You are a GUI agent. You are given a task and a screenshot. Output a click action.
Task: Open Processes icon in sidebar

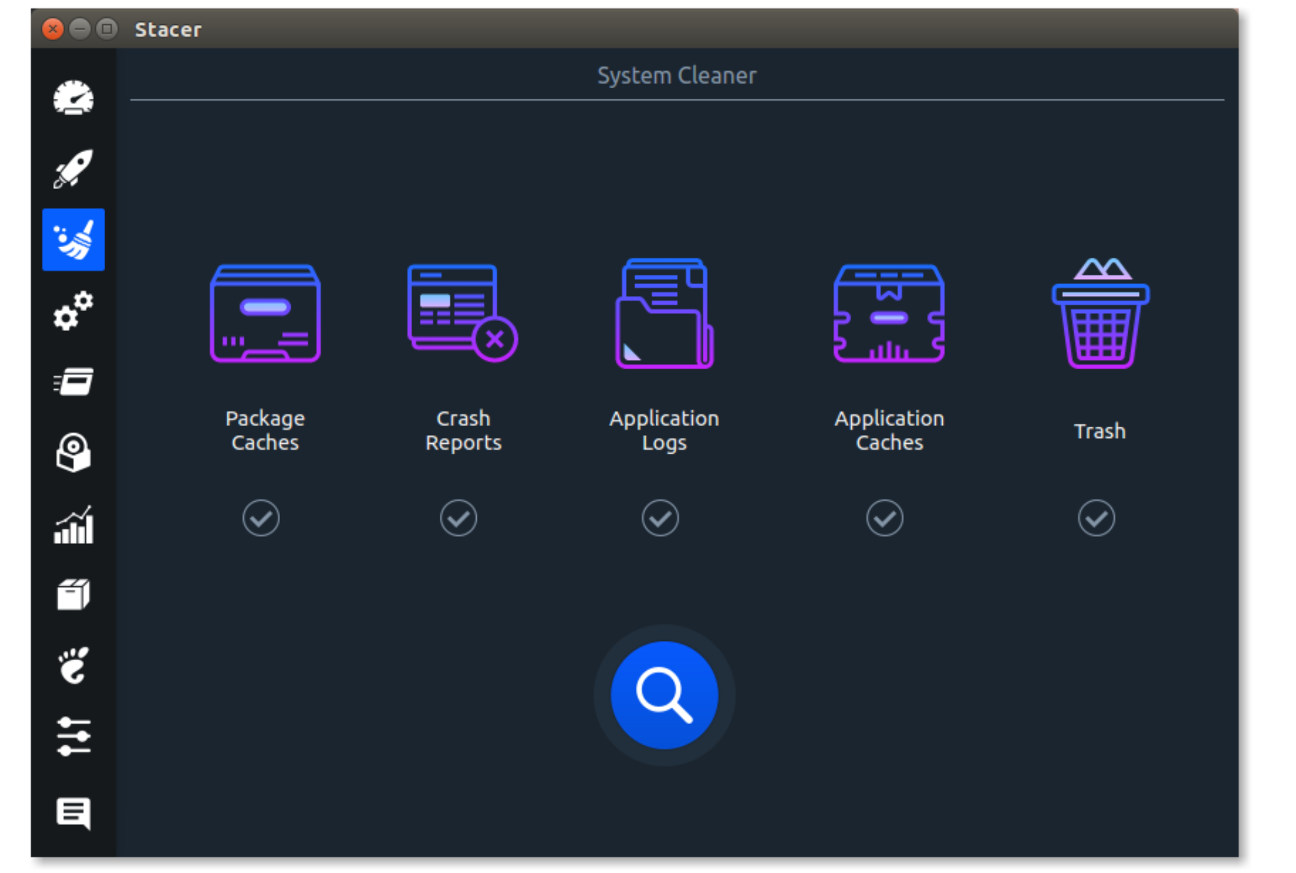(73, 382)
